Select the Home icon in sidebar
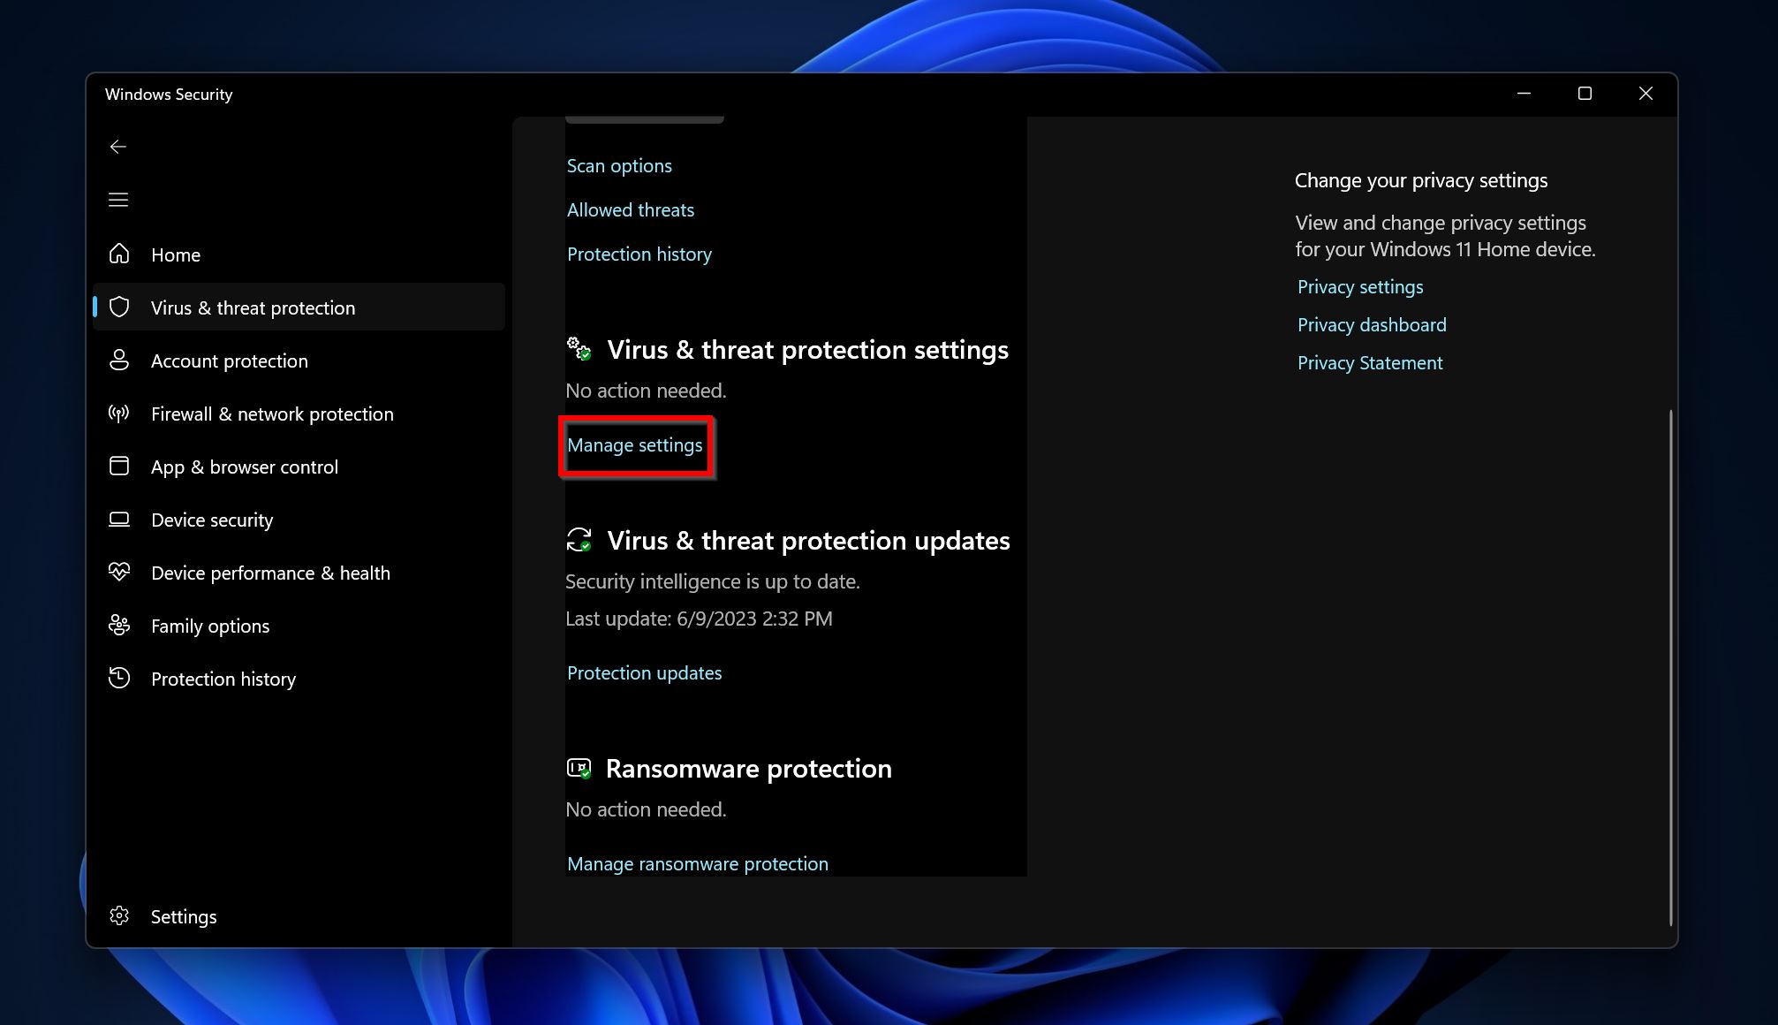The width and height of the screenshot is (1778, 1025). pyautogui.click(x=118, y=254)
